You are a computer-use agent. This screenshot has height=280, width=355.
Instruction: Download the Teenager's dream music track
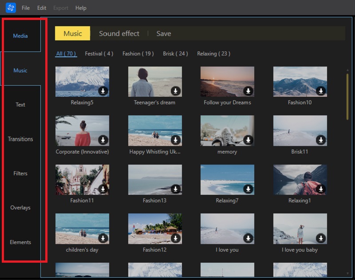point(176,91)
